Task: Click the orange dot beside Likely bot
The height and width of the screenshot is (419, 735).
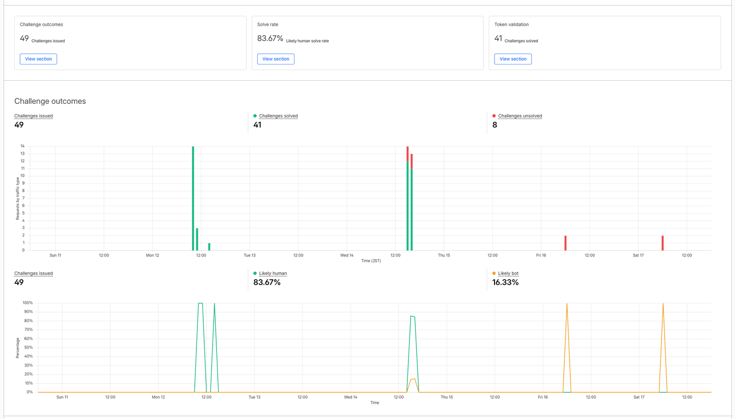Action: tap(494, 273)
